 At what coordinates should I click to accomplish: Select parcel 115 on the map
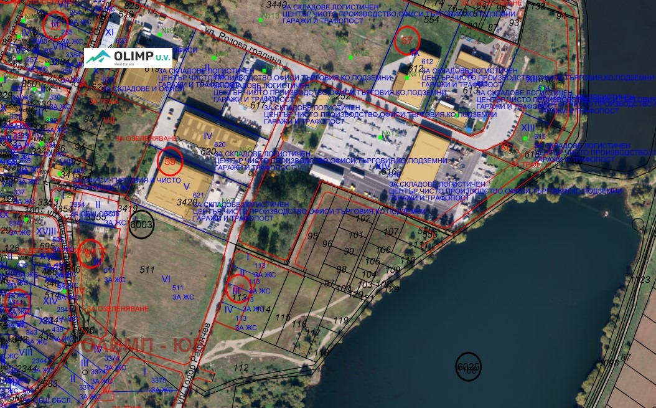pyautogui.click(x=283, y=317)
